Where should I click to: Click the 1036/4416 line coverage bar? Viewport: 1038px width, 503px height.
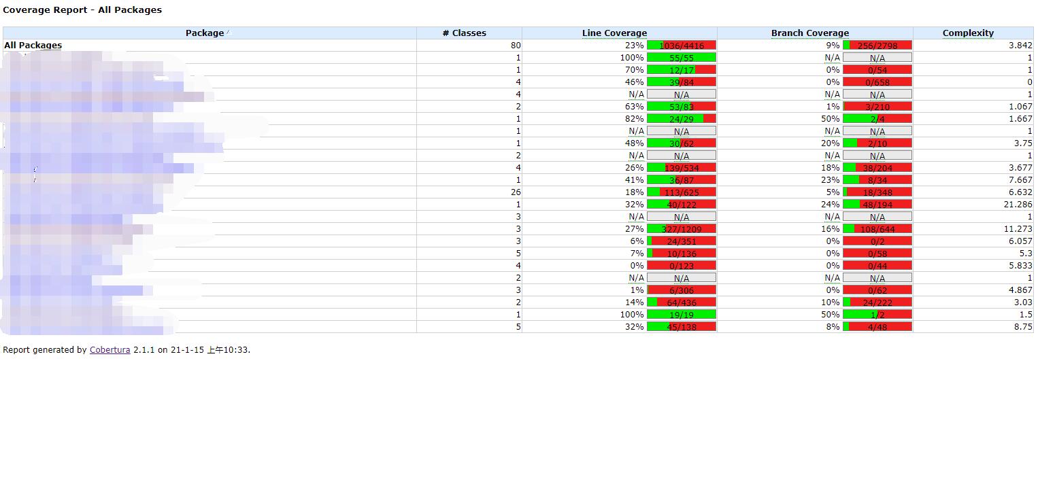point(682,46)
